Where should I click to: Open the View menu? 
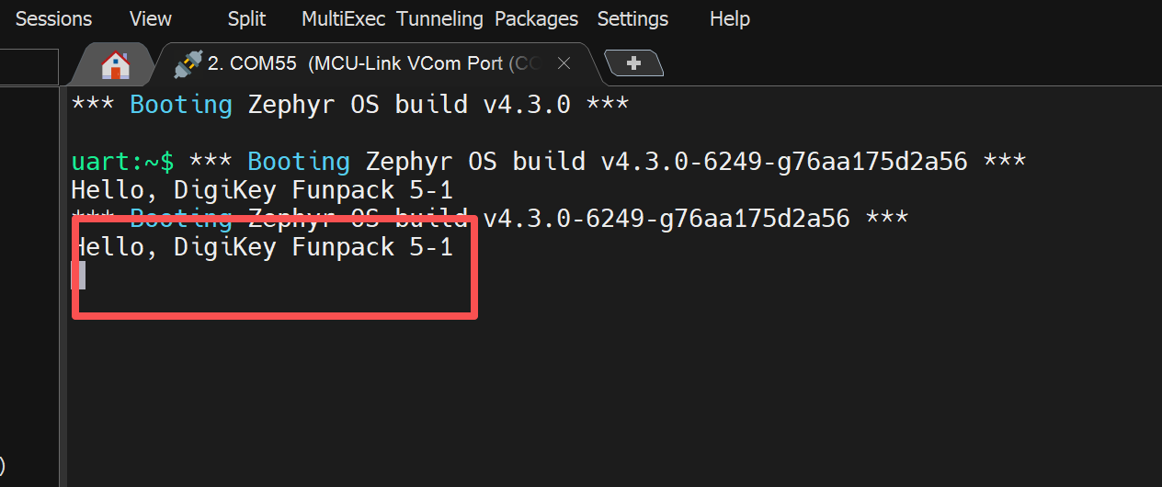[x=151, y=18]
